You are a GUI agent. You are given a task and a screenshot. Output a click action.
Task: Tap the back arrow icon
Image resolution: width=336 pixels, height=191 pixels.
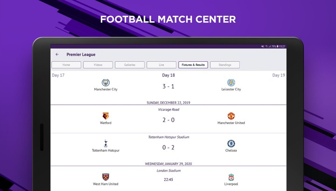pyautogui.click(x=57, y=54)
